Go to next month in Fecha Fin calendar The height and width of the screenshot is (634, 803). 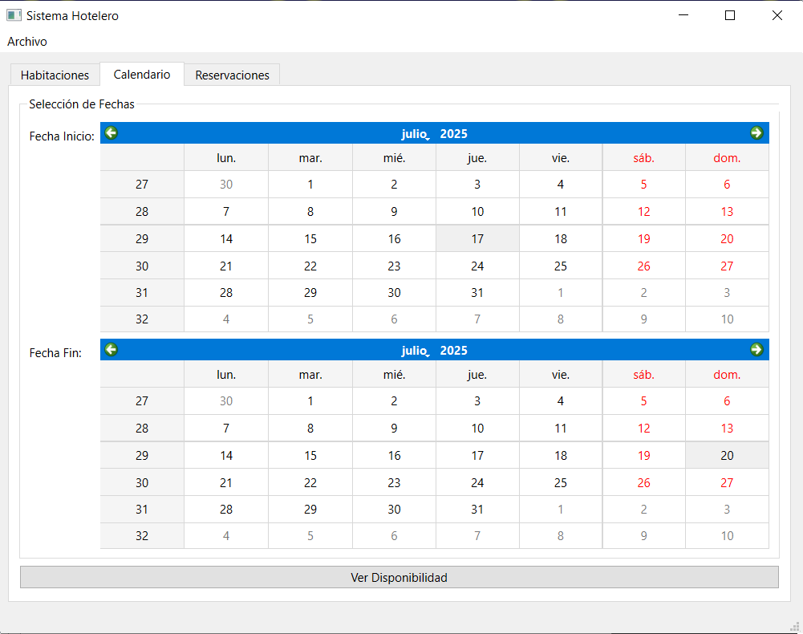pyautogui.click(x=756, y=350)
